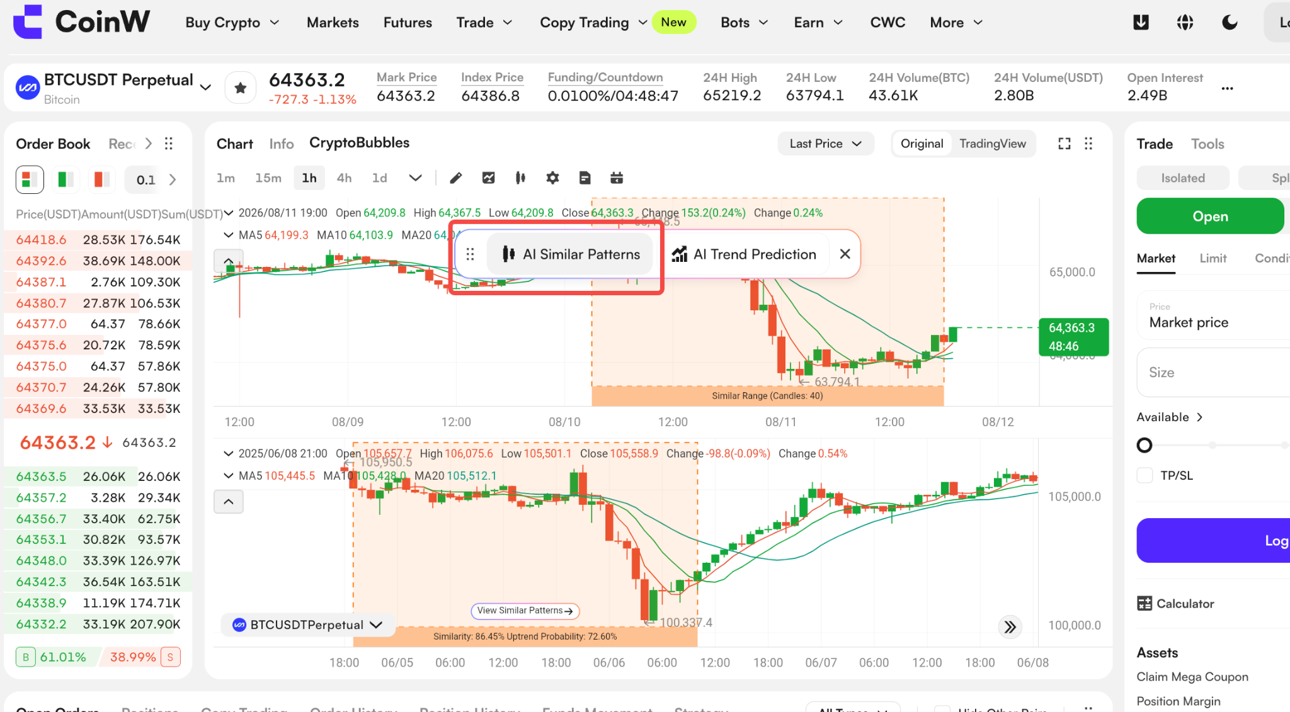1290x712 pixels.
Task: Open the ticker bar more options ellipsis
Action: [1227, 88]
